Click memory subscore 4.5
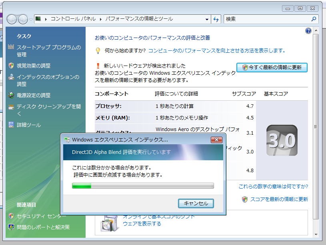This screenshot has height=245, width=326. (x=250, y=118)
